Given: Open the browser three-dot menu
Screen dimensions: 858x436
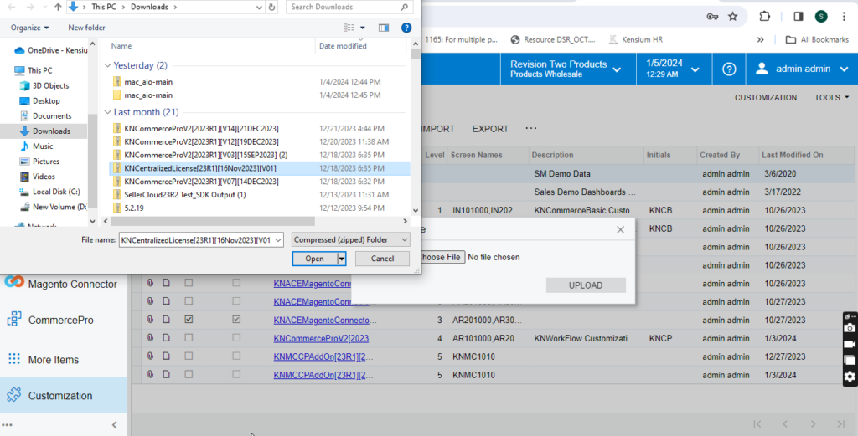Looking at the screenshot, I should pos(844,17).
